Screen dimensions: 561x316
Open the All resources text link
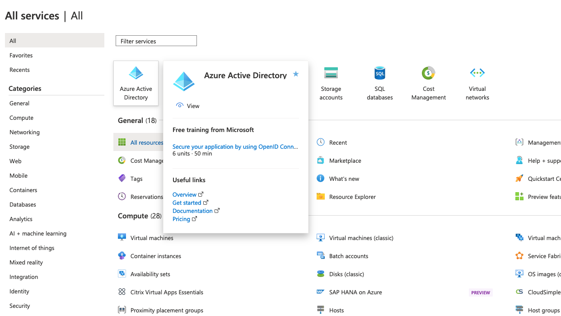point(147,142)
